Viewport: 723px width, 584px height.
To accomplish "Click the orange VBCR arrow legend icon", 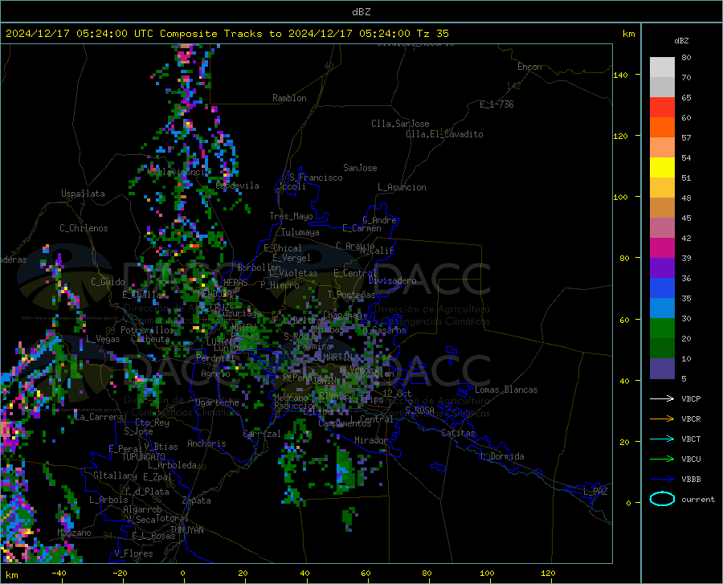I will point(662,419).
